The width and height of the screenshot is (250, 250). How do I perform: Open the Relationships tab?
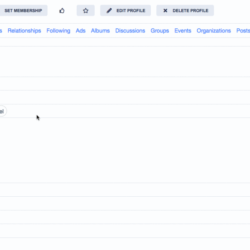[x=24, y=31]
